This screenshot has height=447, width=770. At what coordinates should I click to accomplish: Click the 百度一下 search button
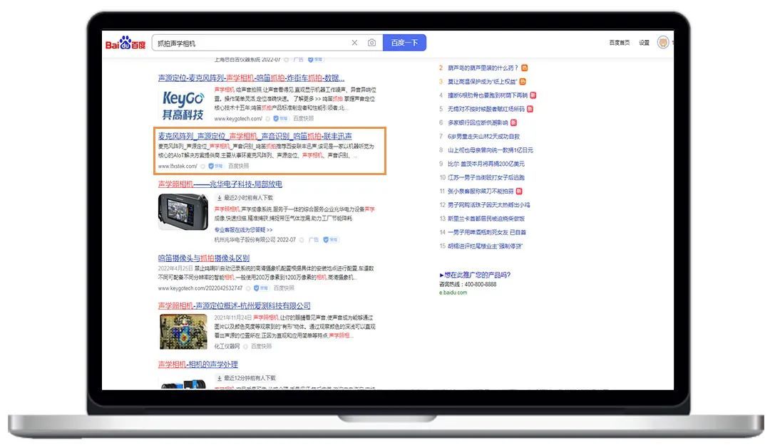404,43
